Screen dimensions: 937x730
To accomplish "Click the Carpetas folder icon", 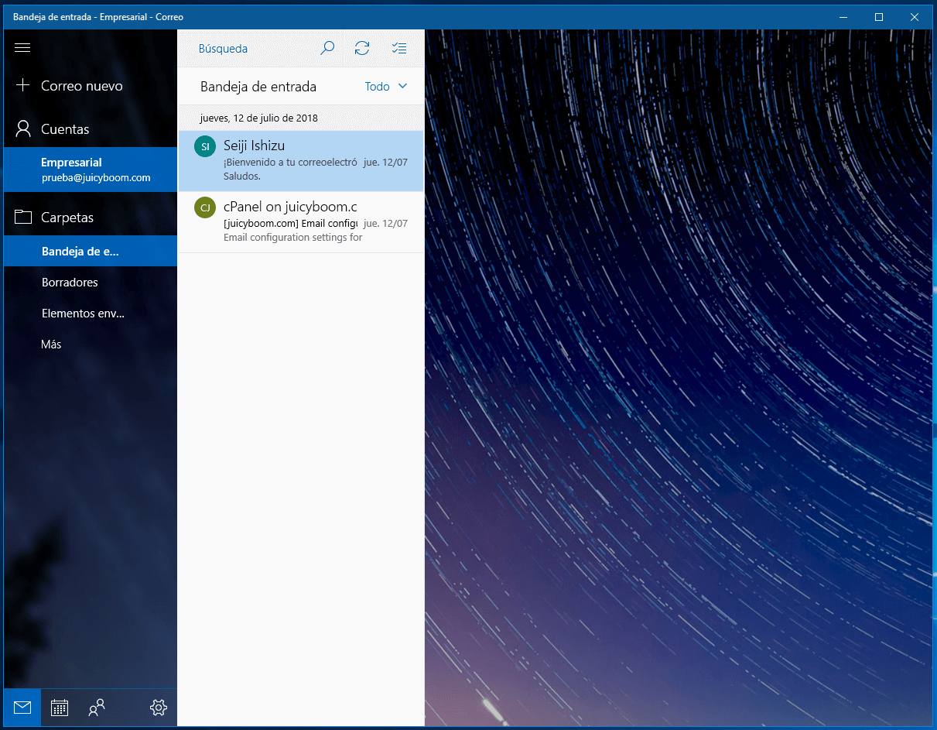I will 23,218.
